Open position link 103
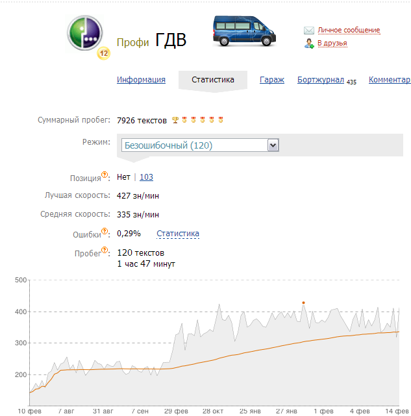This screenshot has width=411, height=416. [x=146, y=177]
